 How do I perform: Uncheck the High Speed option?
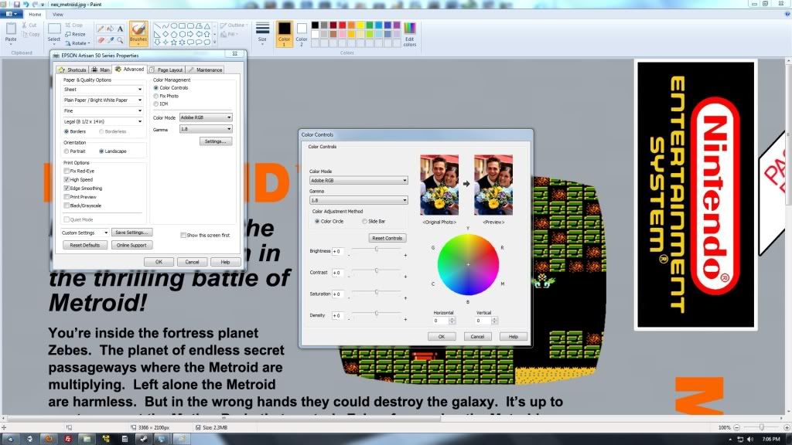pyautogui.click(x=67, y=179)
